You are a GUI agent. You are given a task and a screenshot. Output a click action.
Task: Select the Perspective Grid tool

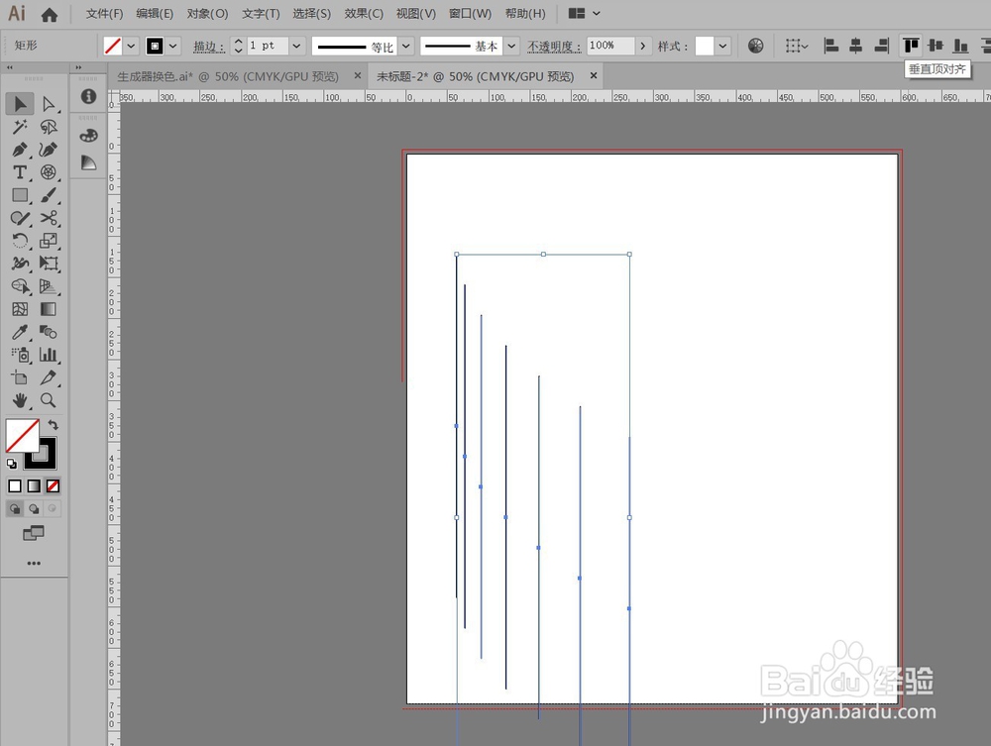coord(48,286)
